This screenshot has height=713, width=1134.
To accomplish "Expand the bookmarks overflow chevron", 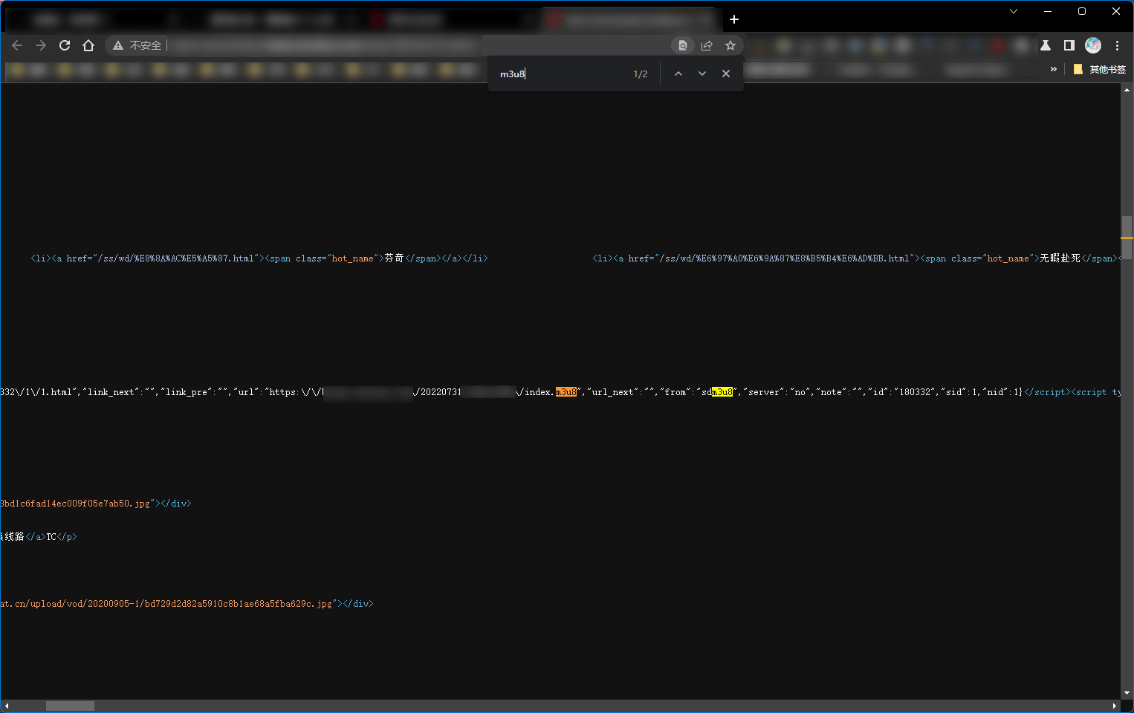I will [x=1054, y=69].
